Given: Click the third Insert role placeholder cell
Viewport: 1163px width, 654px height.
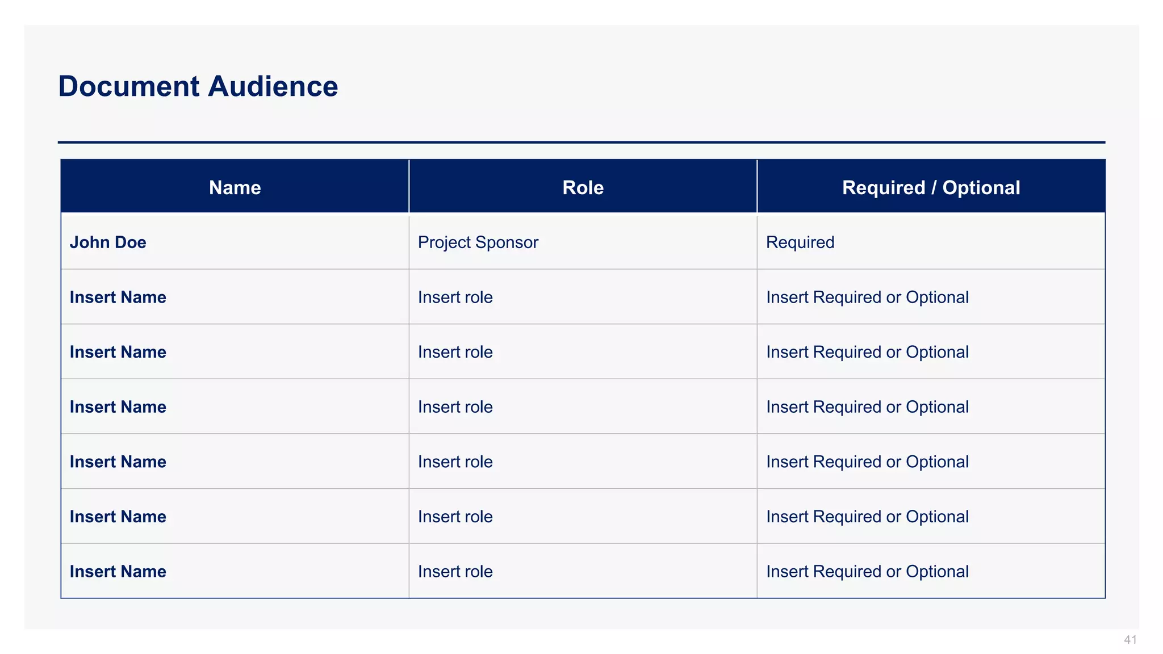Looking at the screenshot, I should (455, 407).
